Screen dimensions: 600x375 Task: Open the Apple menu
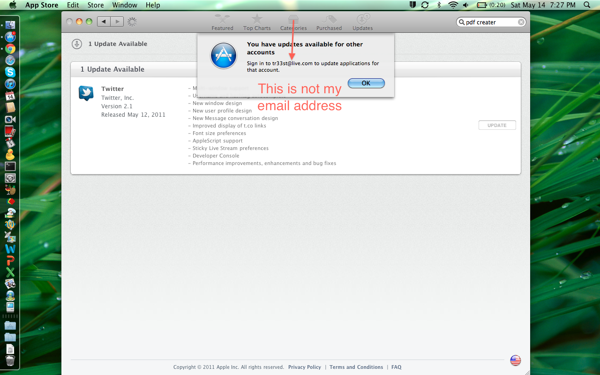tap(13, 5)
